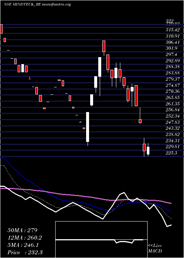The width and height of the screenshot is (184, 258).
Task: Click the 50MA : 279 readout
Action: click(23, 230)
